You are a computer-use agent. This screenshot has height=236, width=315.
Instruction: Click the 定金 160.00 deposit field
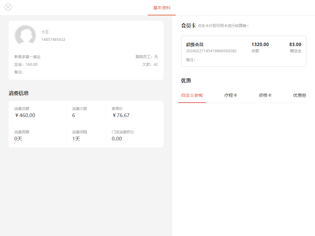[26, 65]
